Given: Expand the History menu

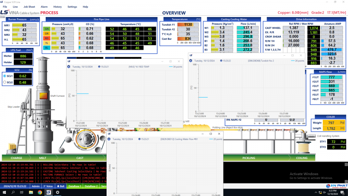Looking at the screenshot, I should click(57, 7).
